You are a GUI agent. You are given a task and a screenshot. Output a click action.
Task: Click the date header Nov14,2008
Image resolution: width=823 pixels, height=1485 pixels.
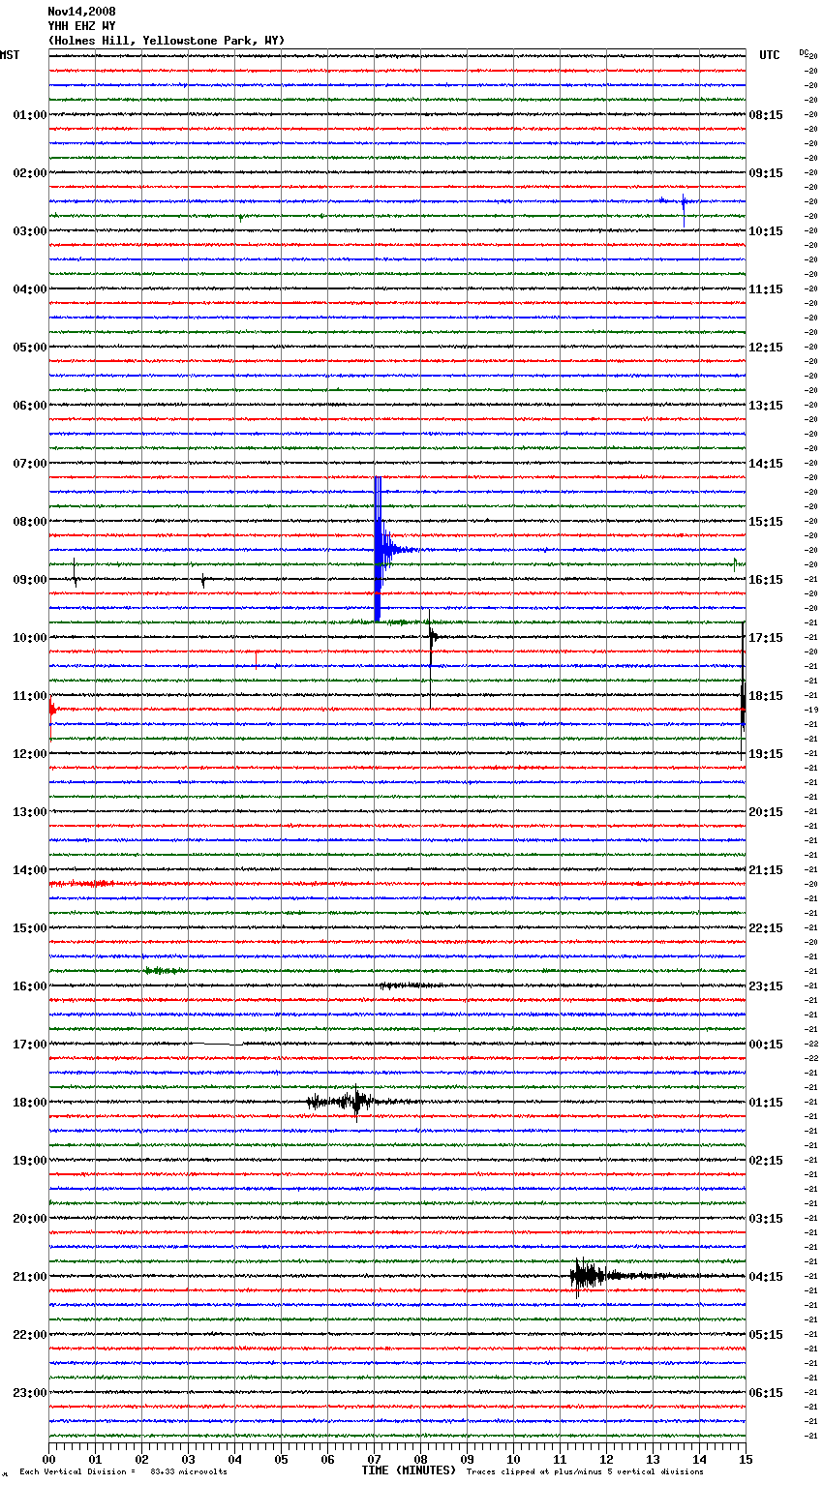click(81, 12)
